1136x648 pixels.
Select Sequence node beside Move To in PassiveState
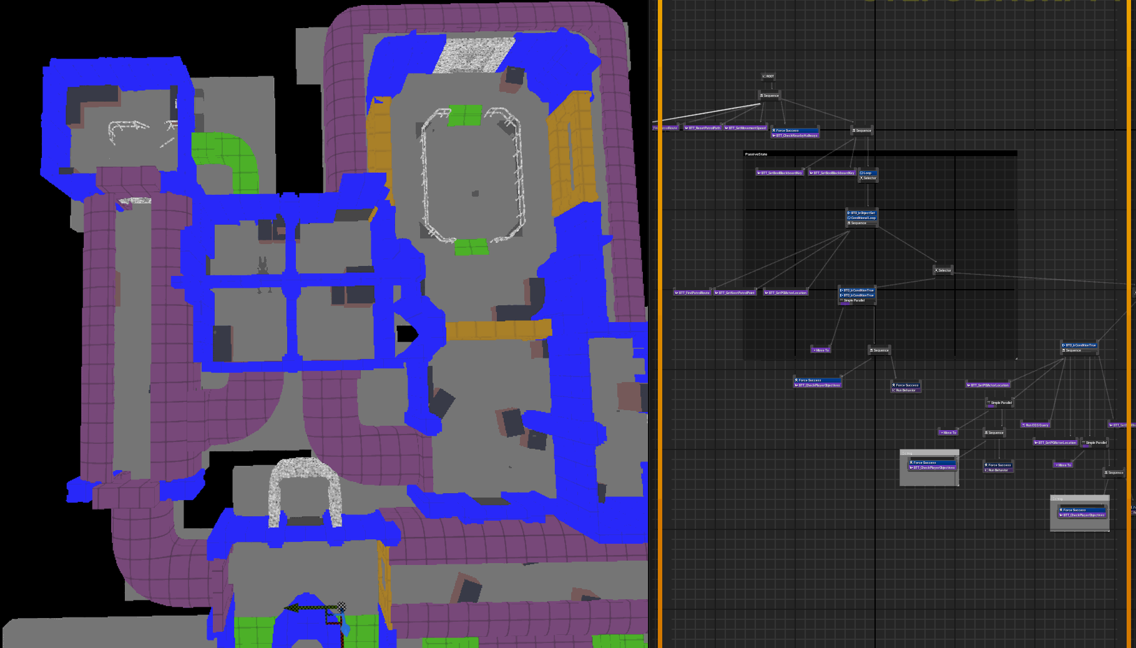[879, 350]
